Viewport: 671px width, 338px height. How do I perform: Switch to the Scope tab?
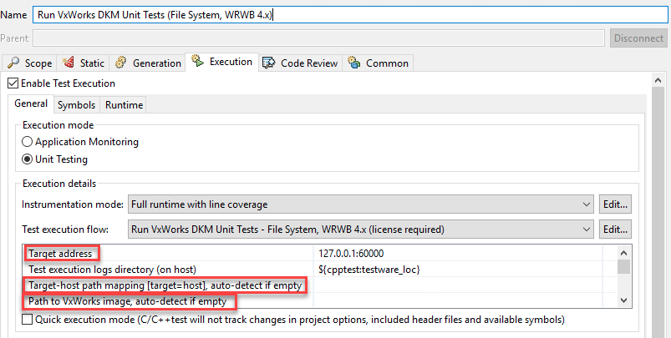(x=29, y=63)
